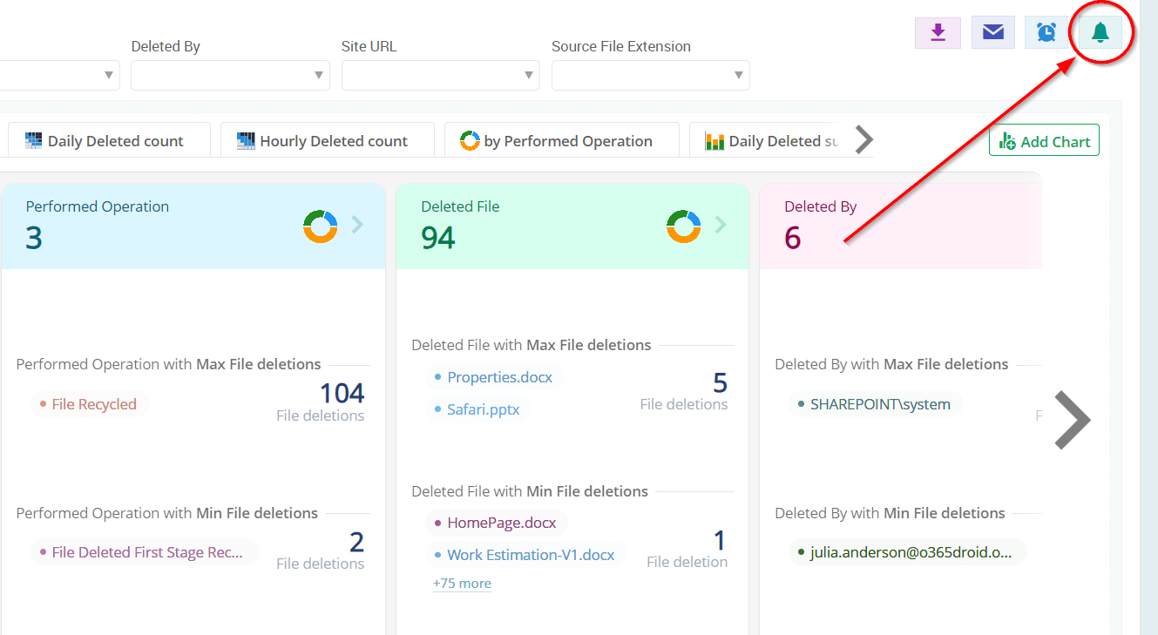Click donut chart icon in Performed Operation card

coord(320,226)
